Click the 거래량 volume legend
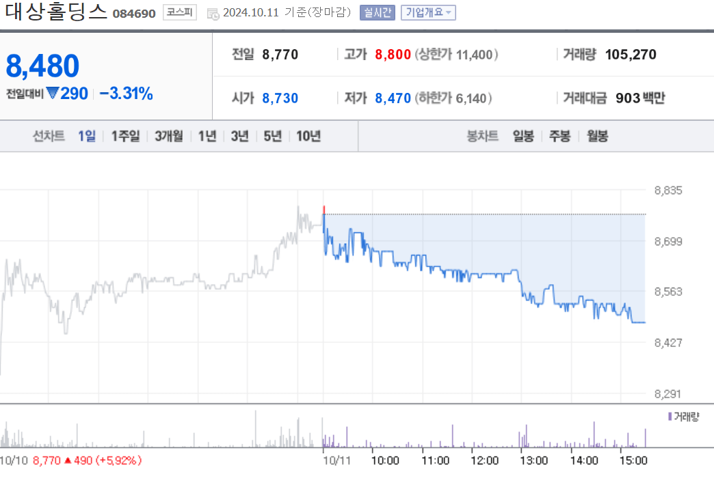Viewport: 714px width, 485px height. [x=683, y=416]
